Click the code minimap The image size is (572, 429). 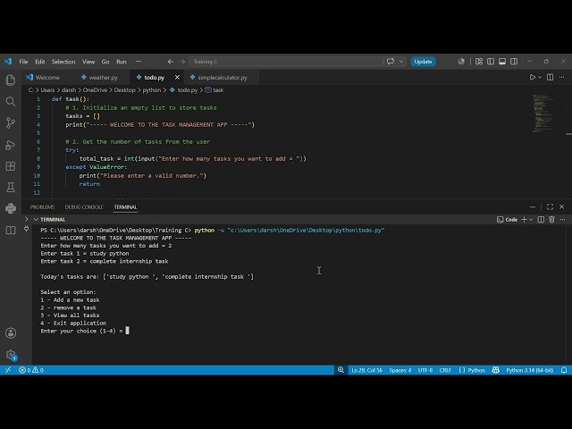[543, 114]
